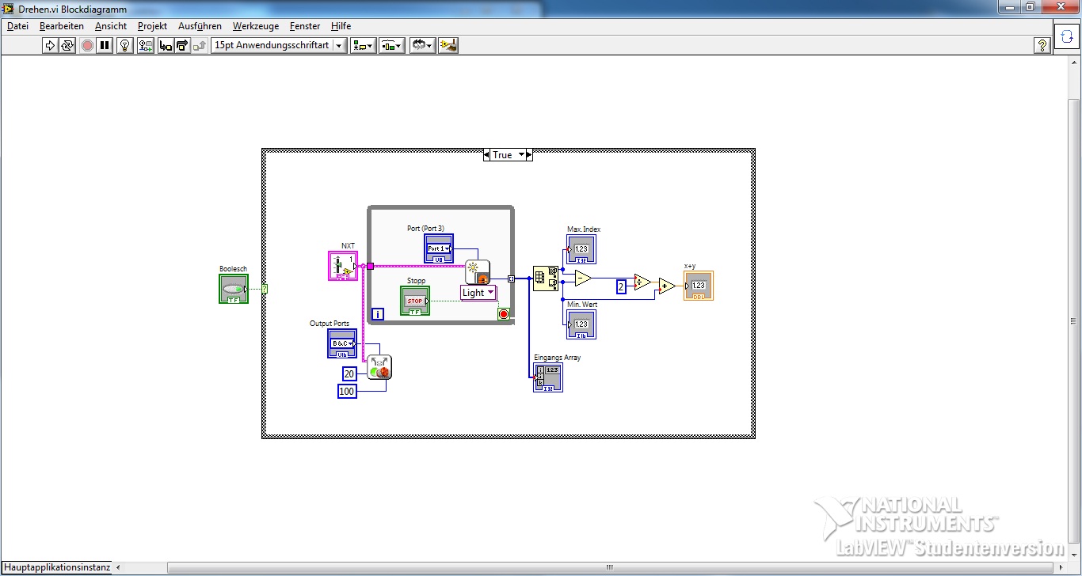Open the Fenster menu
The height and width of the screenshot is (576, 1082).
pos(306,26)
